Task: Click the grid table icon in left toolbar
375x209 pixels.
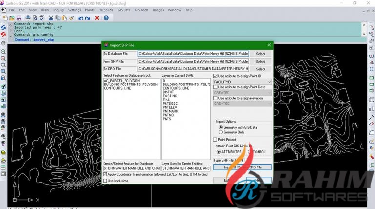Action: coord(3,167)
